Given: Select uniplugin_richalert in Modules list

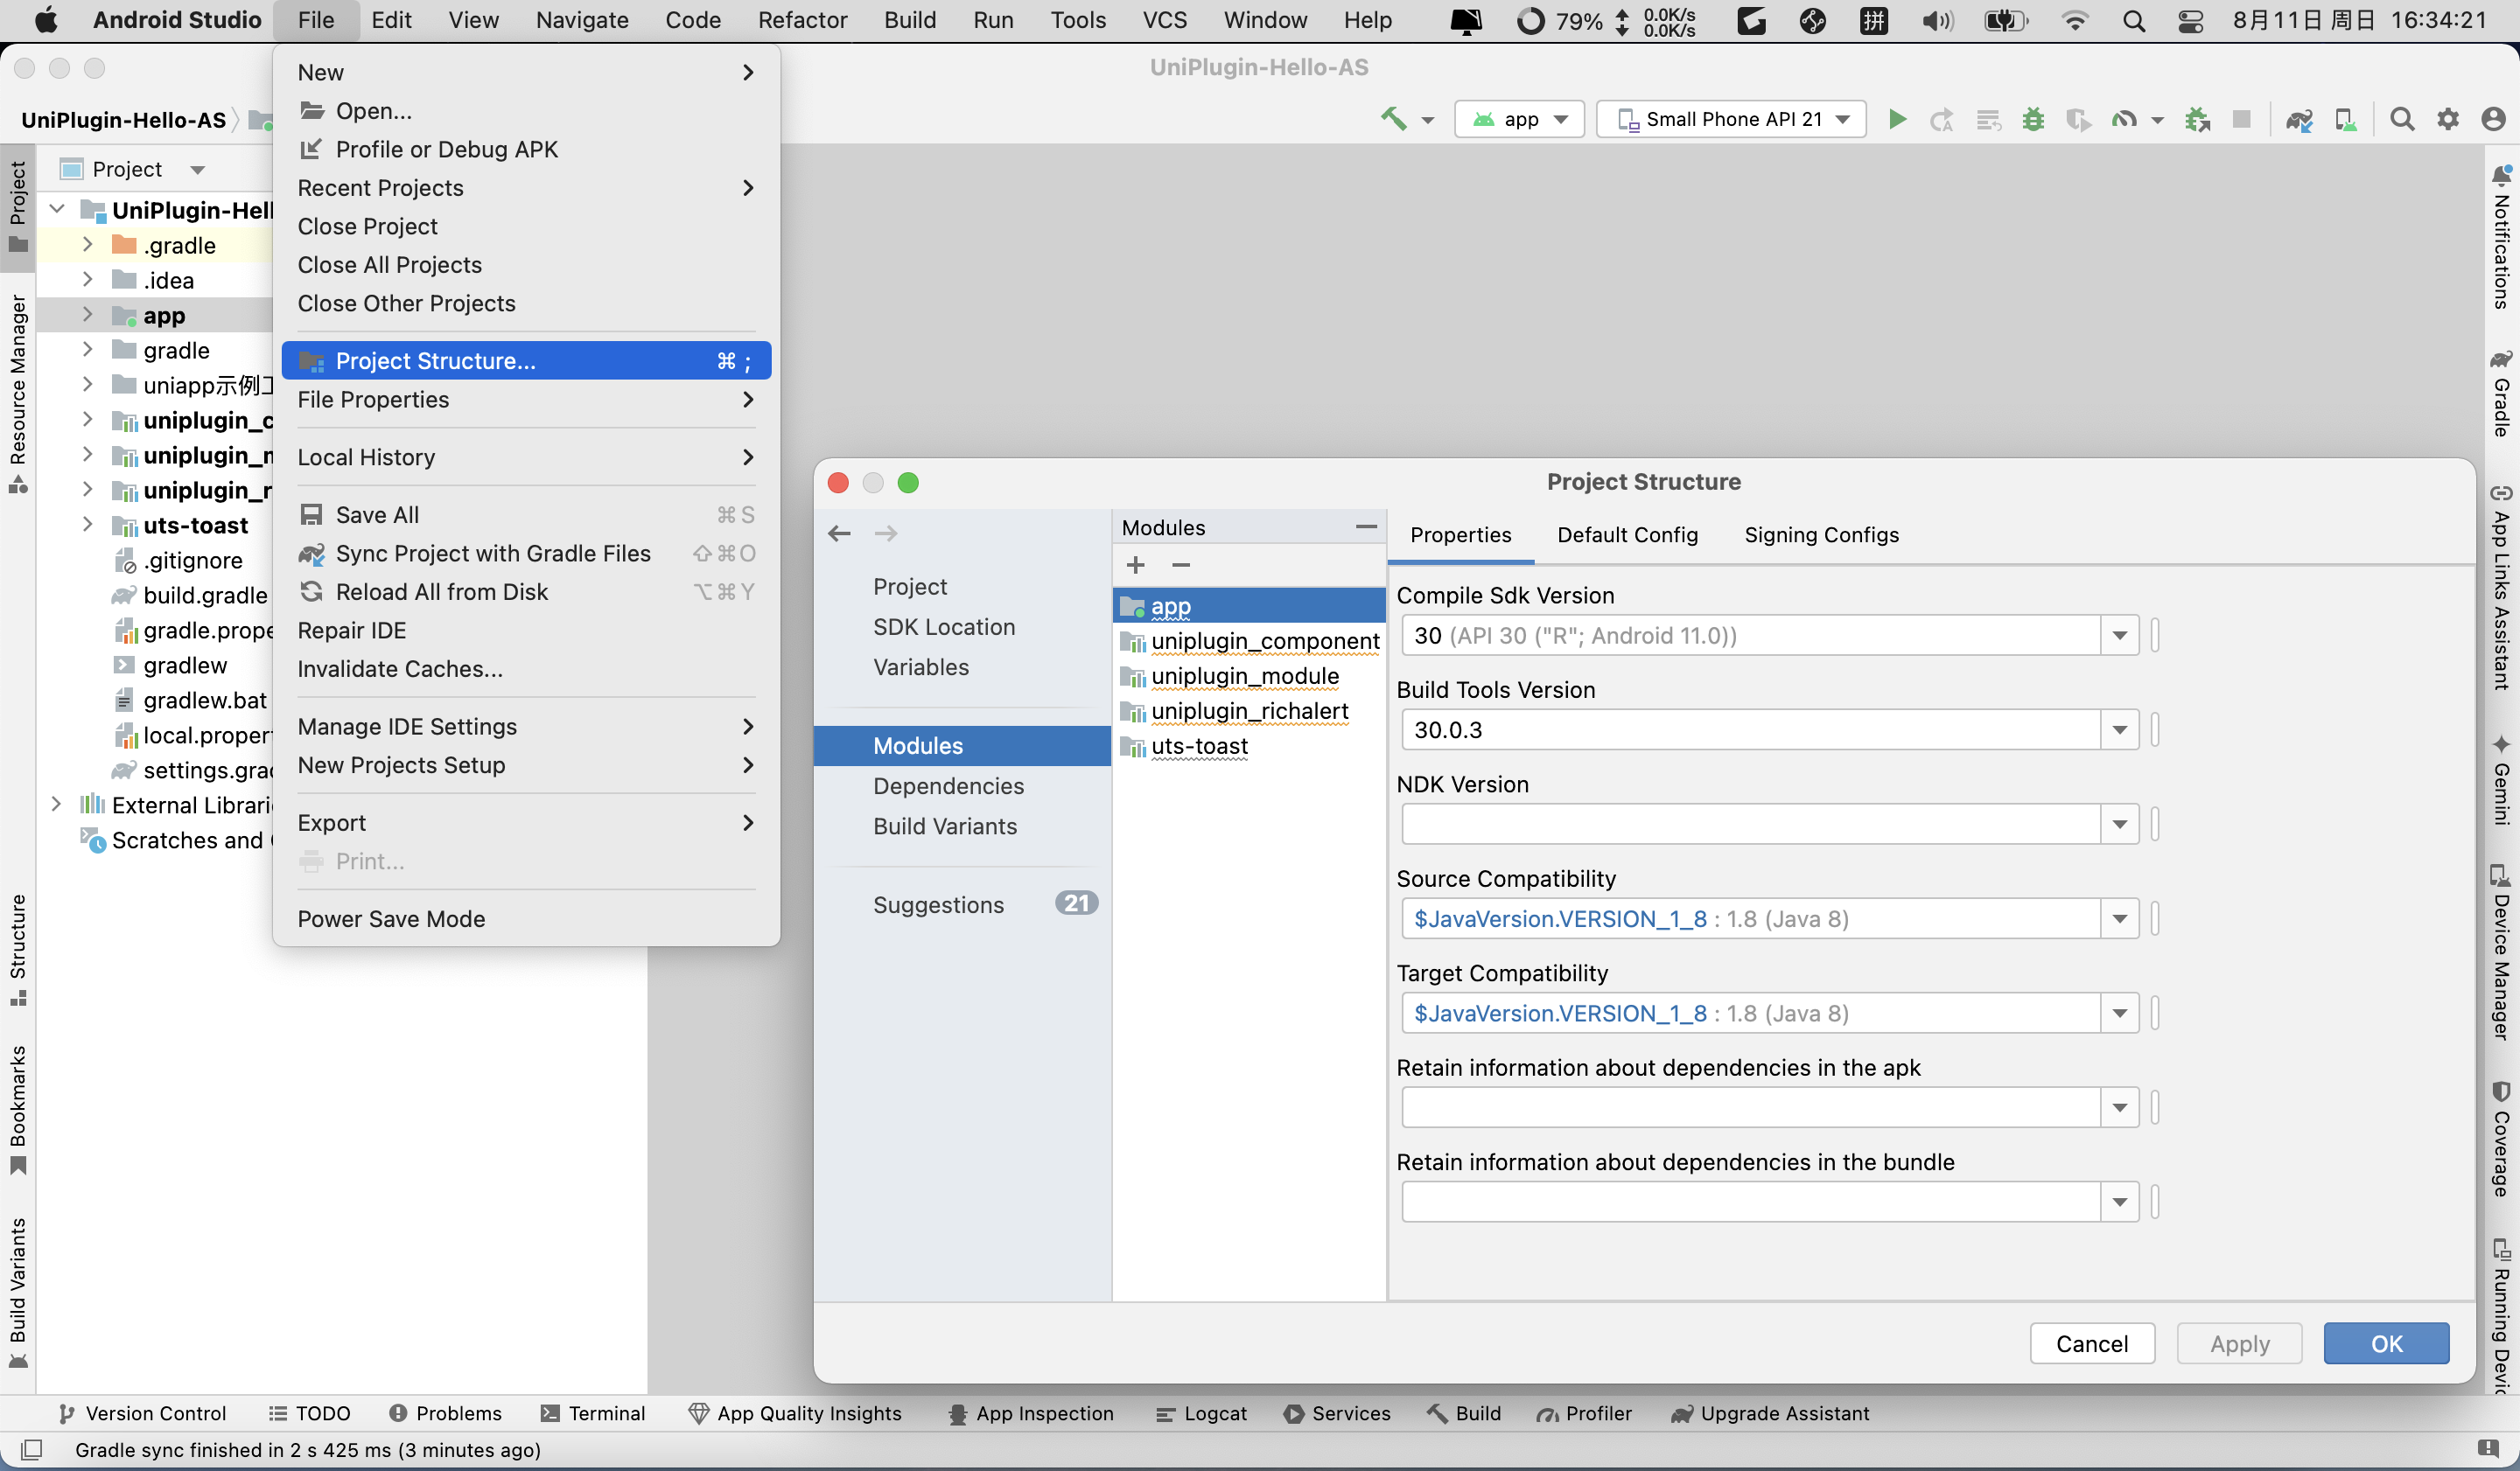Looking at the screenshot, I should point(1249,712).
